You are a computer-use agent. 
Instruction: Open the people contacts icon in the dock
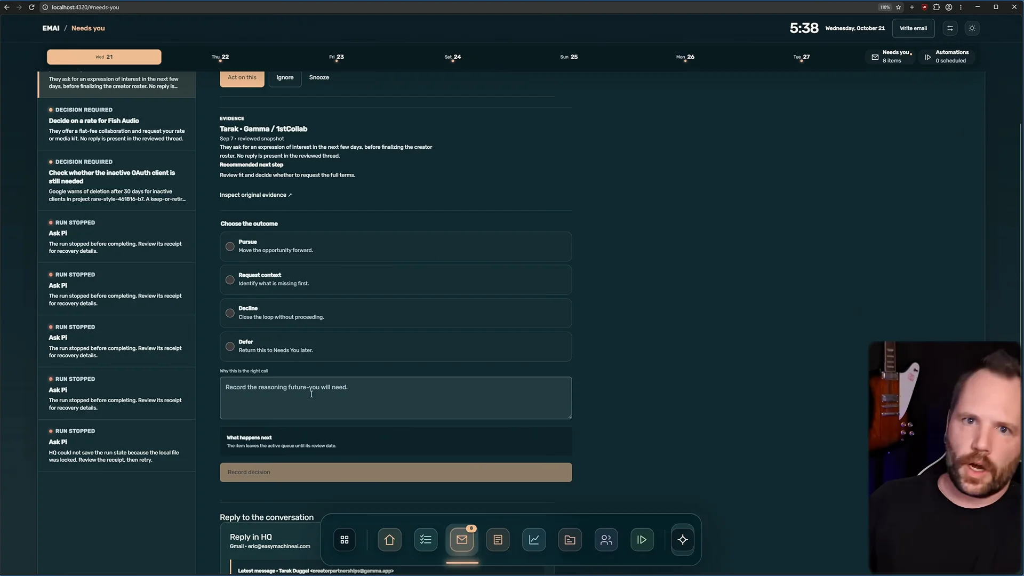(x=606, y=540)
